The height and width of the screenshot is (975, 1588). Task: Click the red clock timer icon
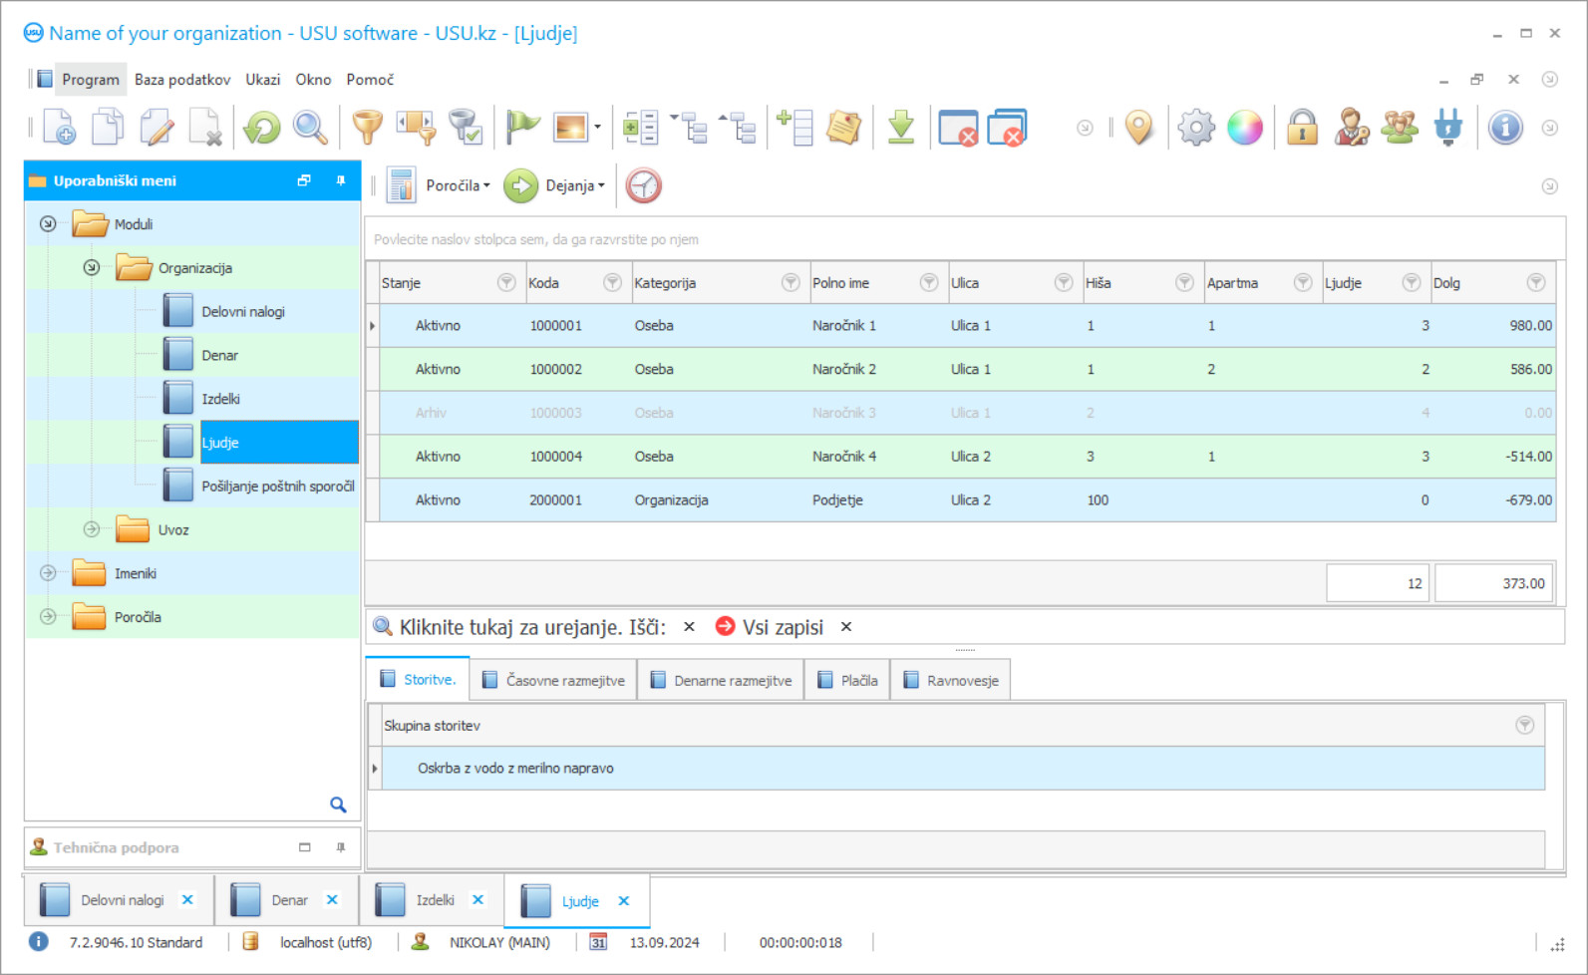tap(644, 185)
